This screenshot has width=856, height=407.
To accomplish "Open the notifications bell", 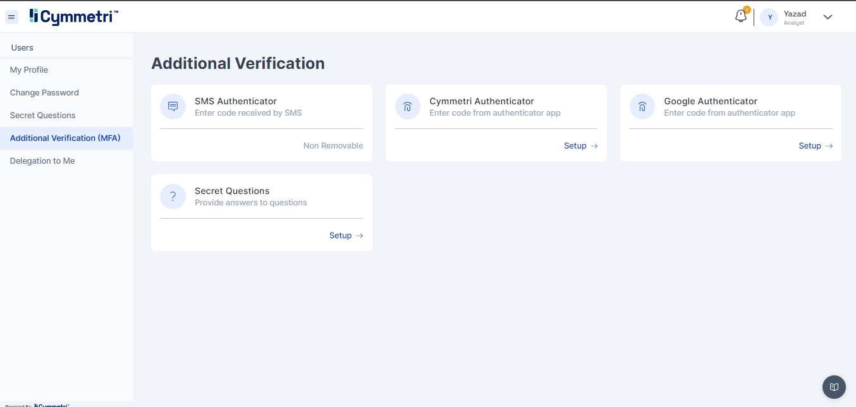I will [x=741, y=16].
